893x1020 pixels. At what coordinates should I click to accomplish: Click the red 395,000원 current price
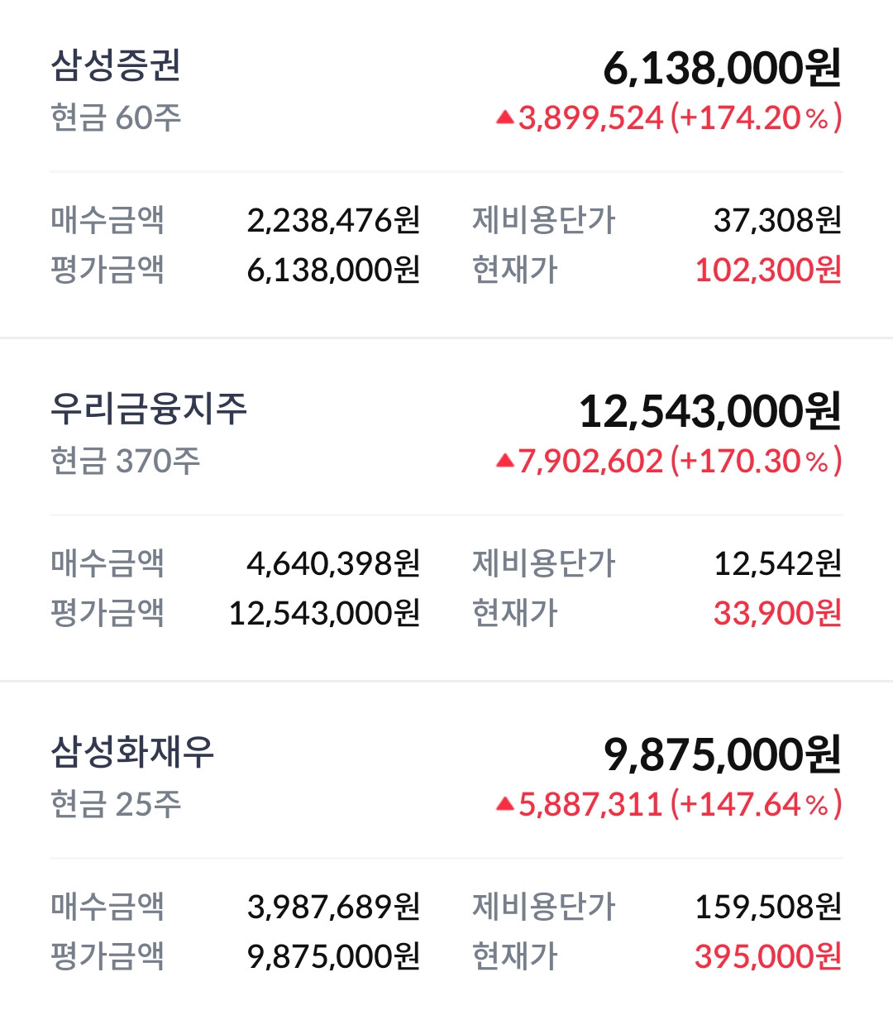[x=768, y=956]
